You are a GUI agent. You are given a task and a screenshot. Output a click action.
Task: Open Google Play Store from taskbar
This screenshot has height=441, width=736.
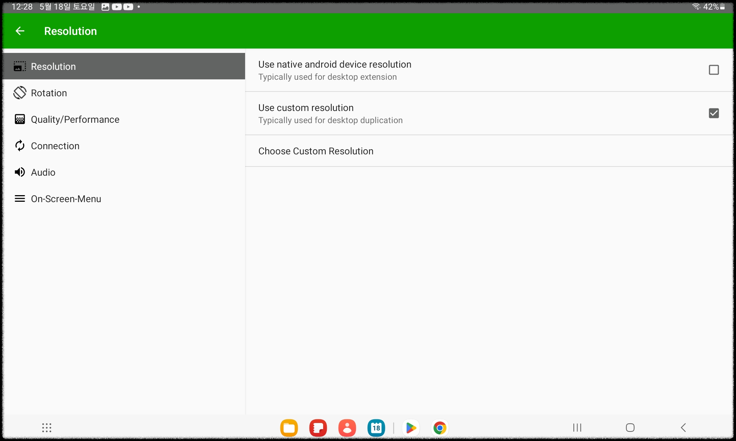tap(411, 428)
